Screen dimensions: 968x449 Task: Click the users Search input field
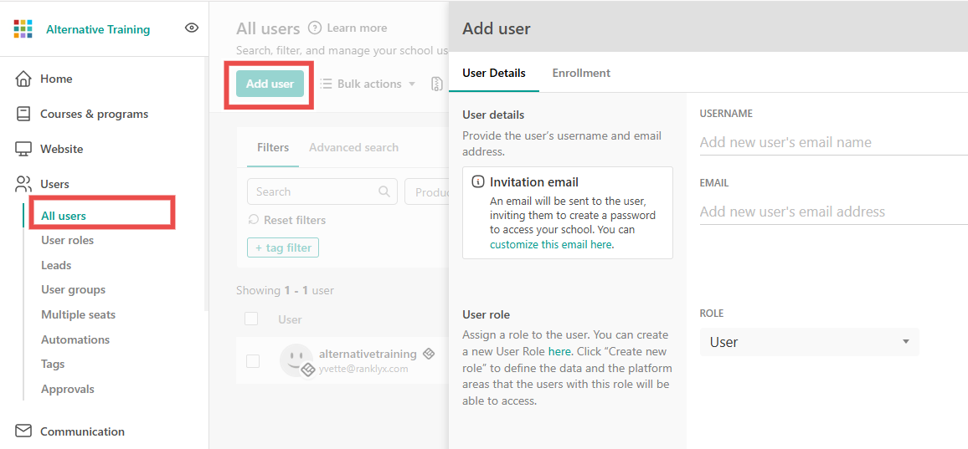click(x=322, y=191)
